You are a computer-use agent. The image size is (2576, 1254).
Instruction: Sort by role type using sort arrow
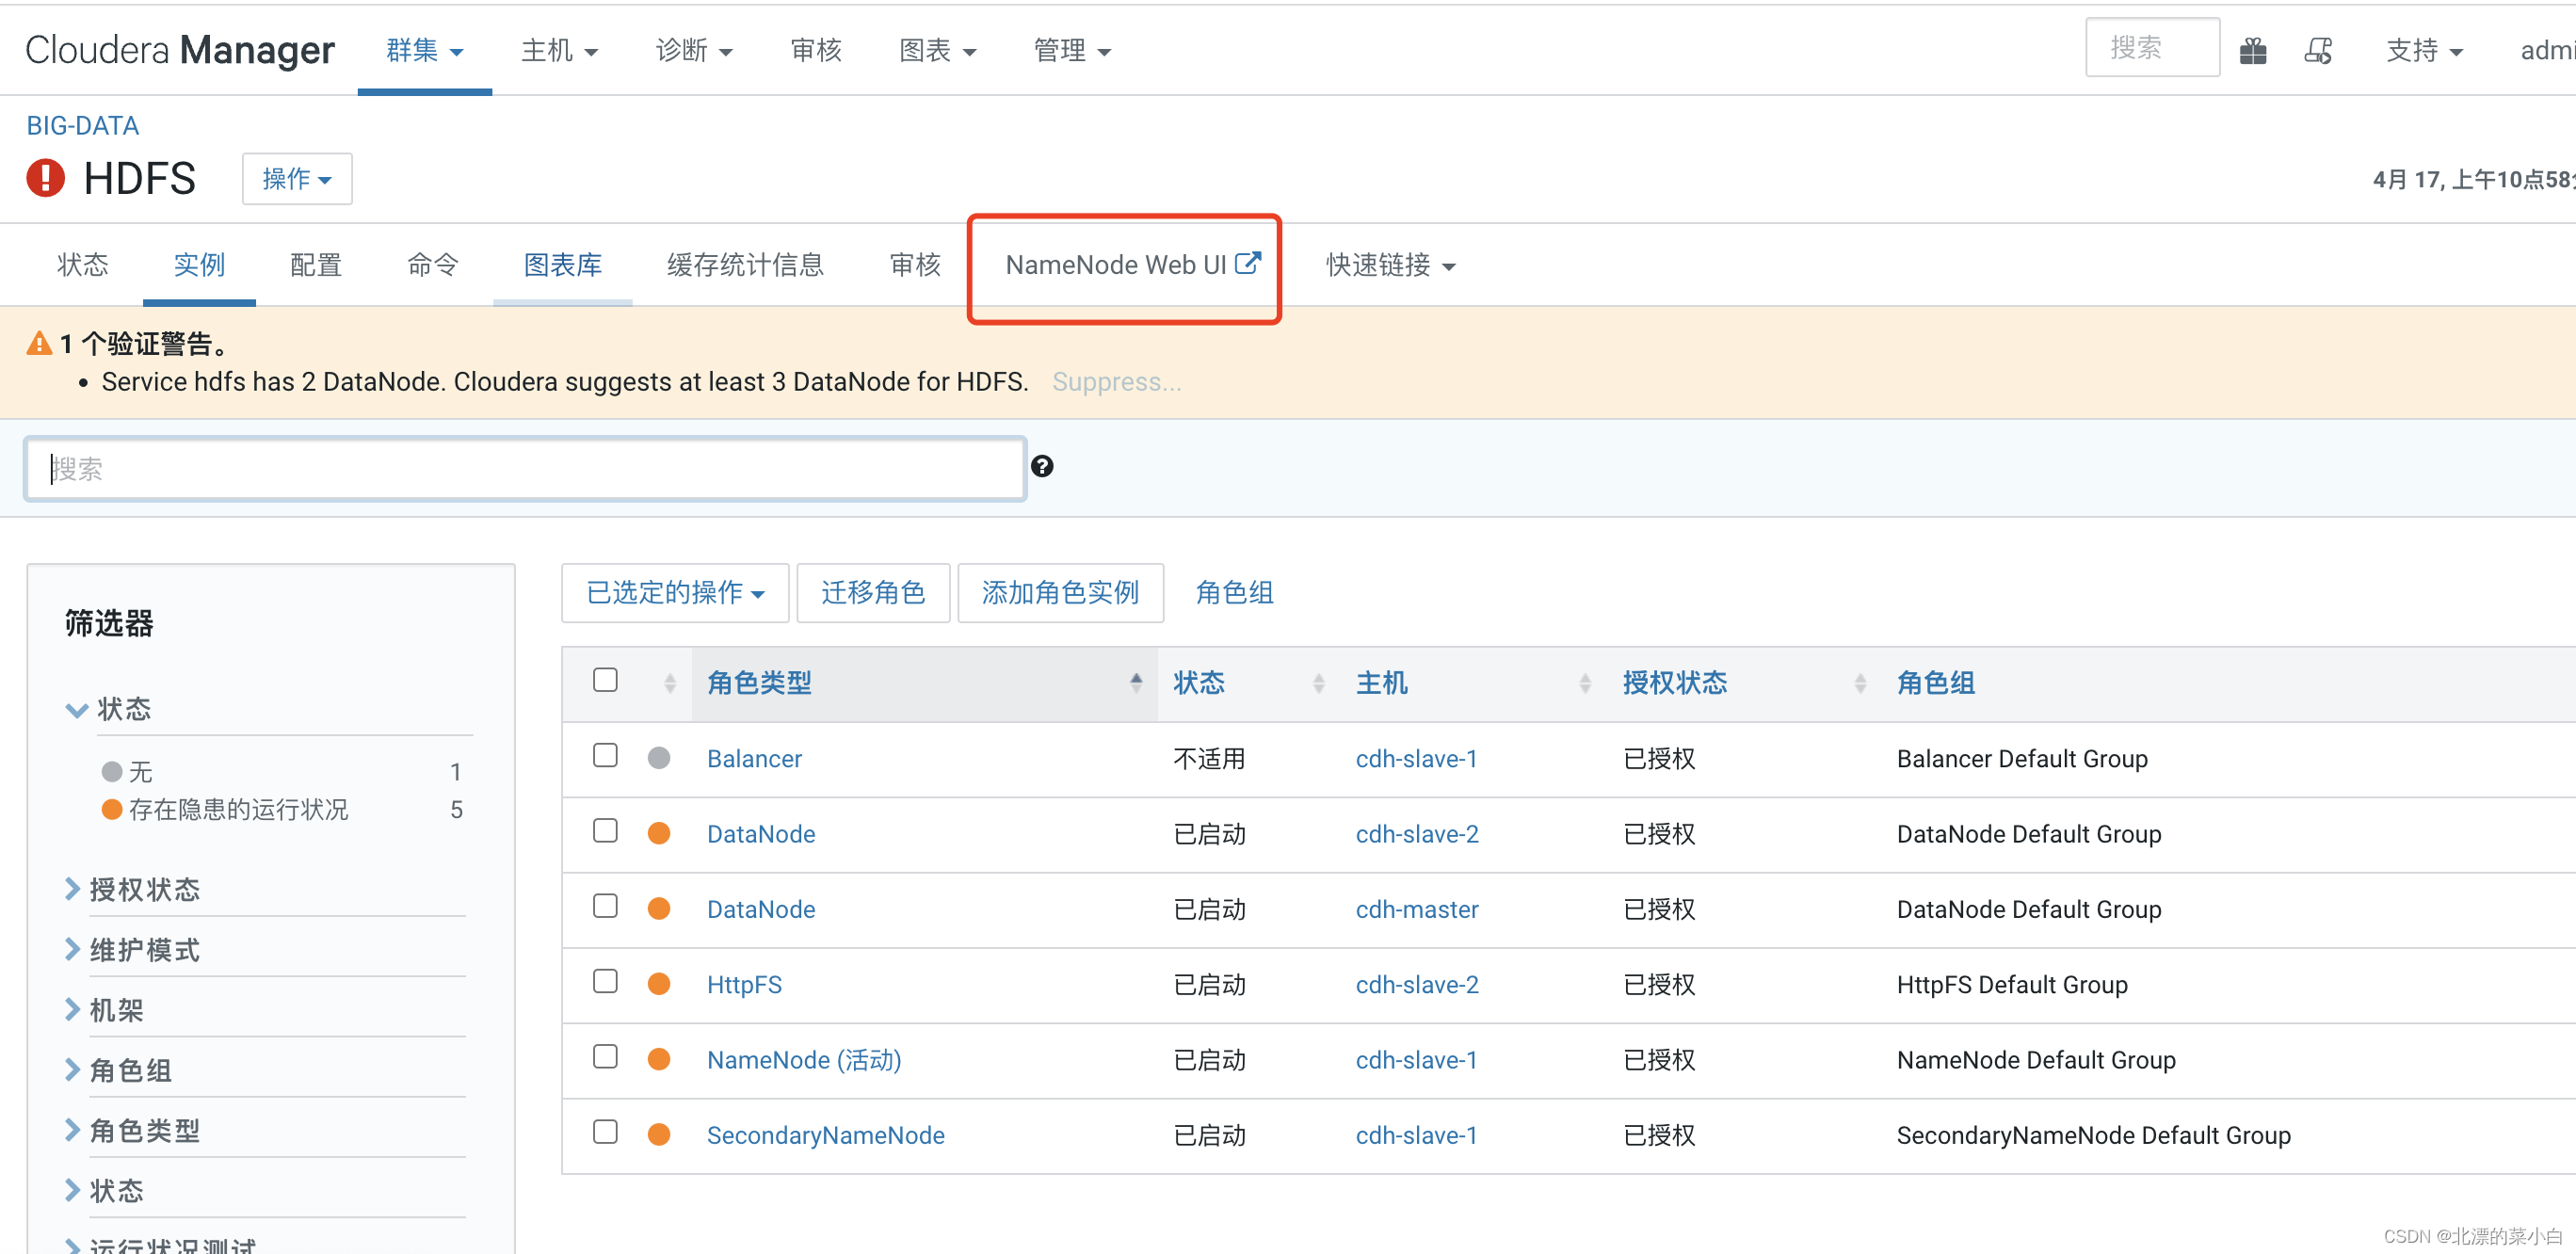coord(1136,683)
